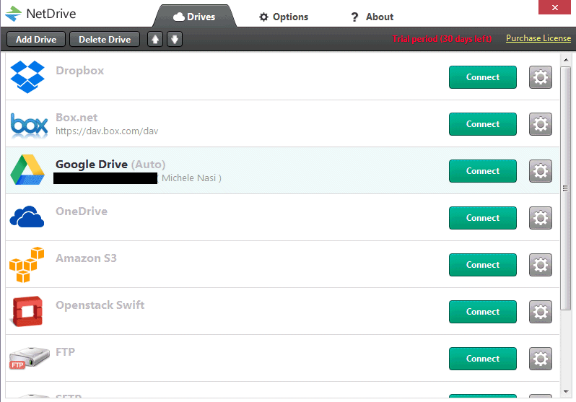Connect the Box.net drive
The height and width of the screenshot is (402, 576).
coord(483,124)
